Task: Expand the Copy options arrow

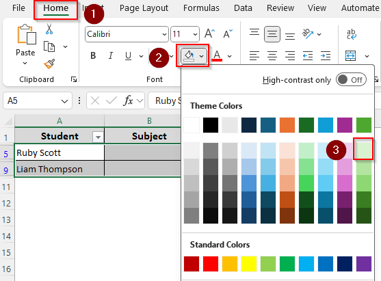Action: click(66, 46)
